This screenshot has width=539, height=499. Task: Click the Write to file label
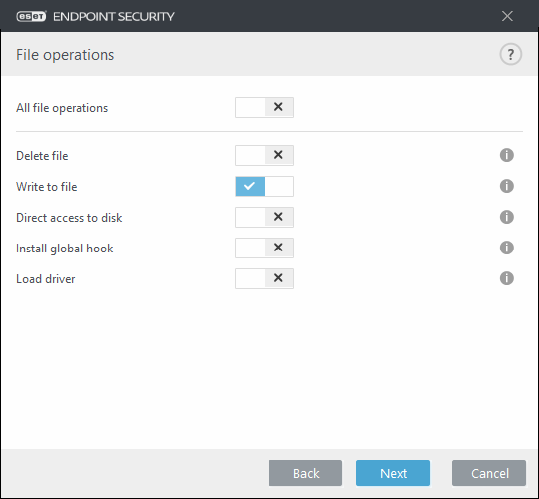(46, 187)
